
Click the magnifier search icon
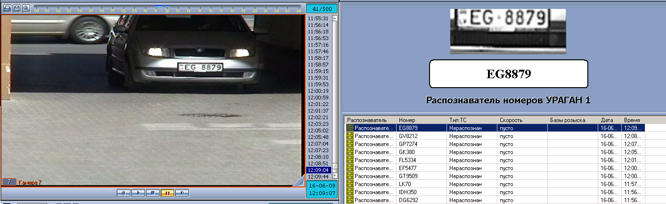26,8
